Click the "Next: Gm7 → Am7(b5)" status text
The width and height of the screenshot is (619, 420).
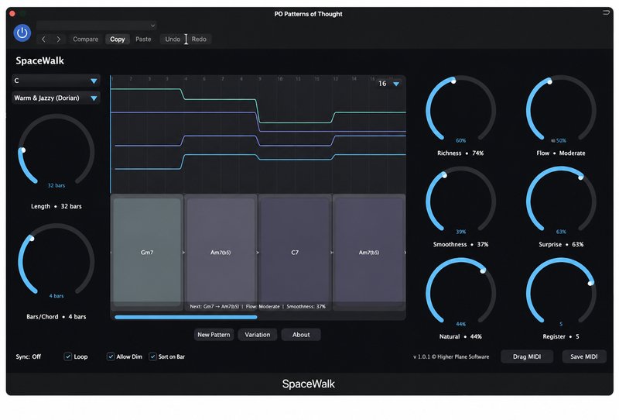[x=214, y=307]
